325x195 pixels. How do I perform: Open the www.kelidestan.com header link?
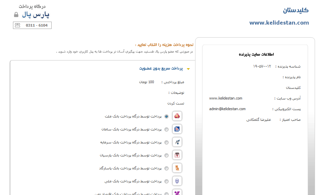279,23
